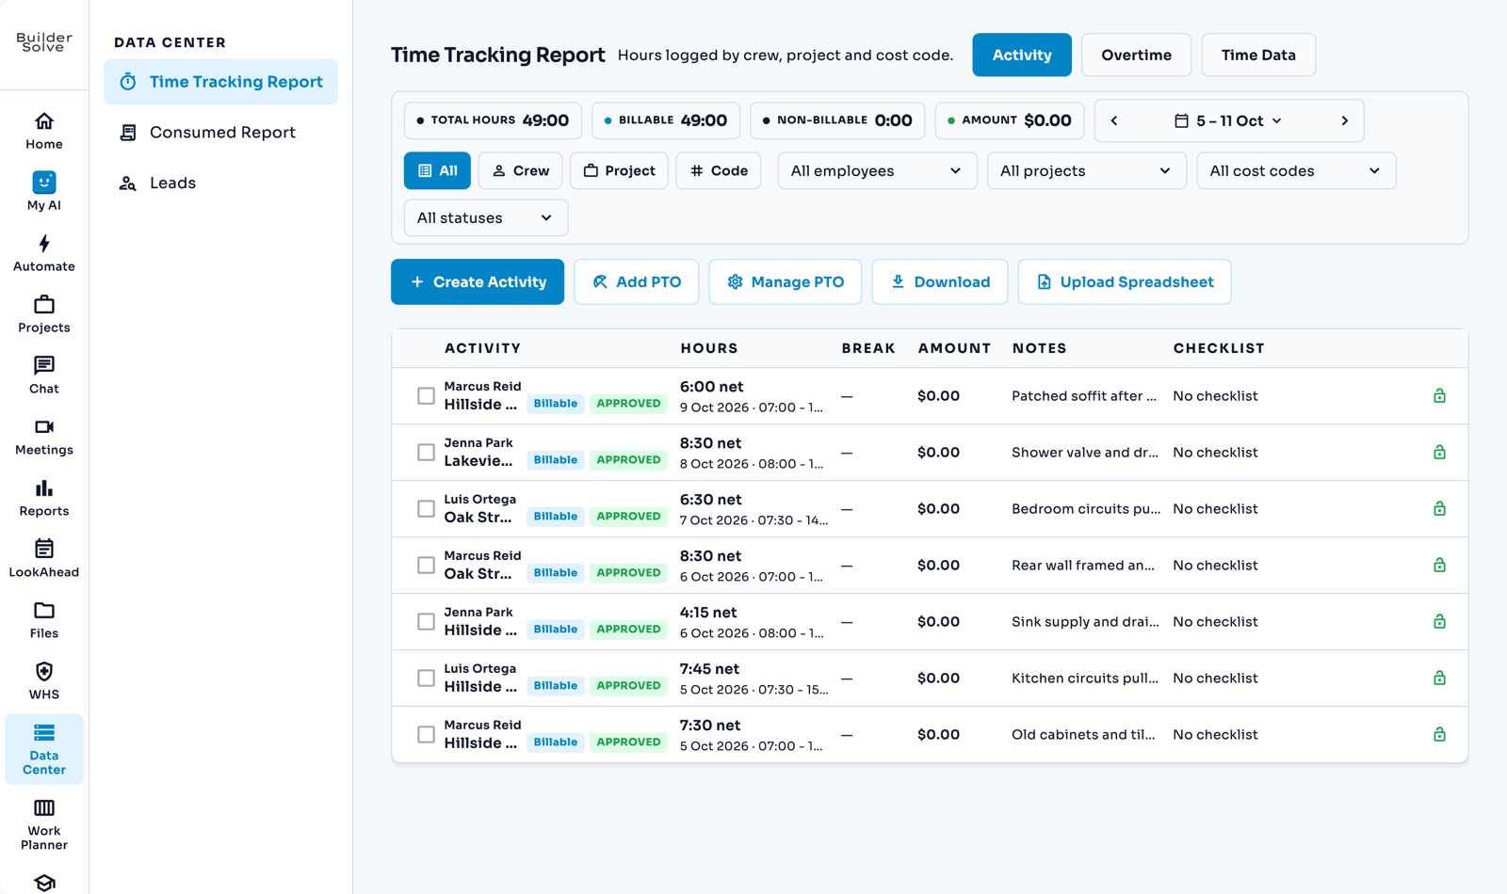This screenshot has width=1507, height=894.
Task: Click the Create Activity button
Action: click(x=478, y=281)
